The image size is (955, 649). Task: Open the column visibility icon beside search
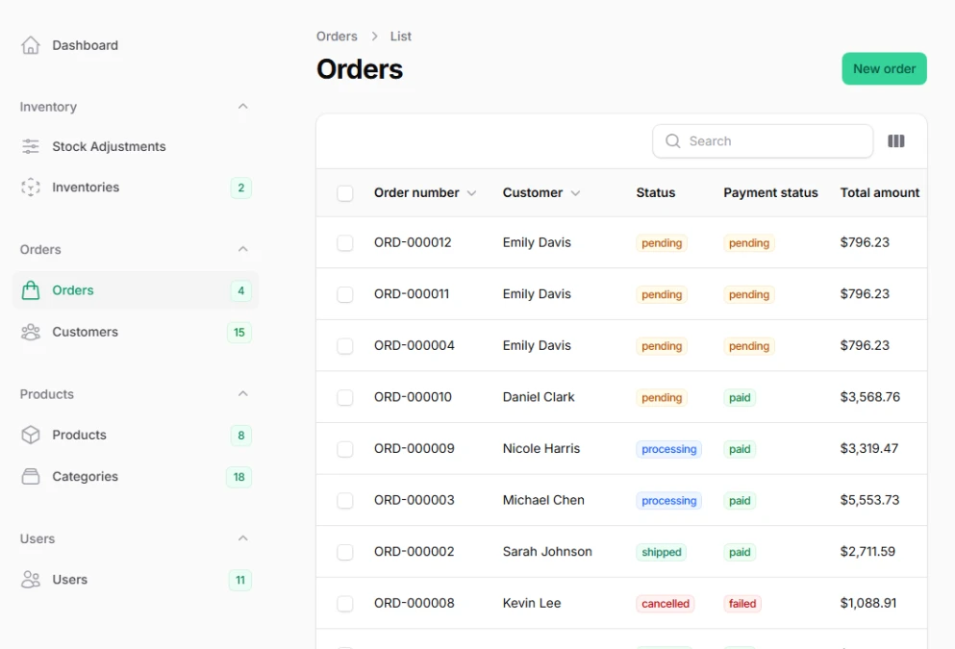click(x=896, y=140)
